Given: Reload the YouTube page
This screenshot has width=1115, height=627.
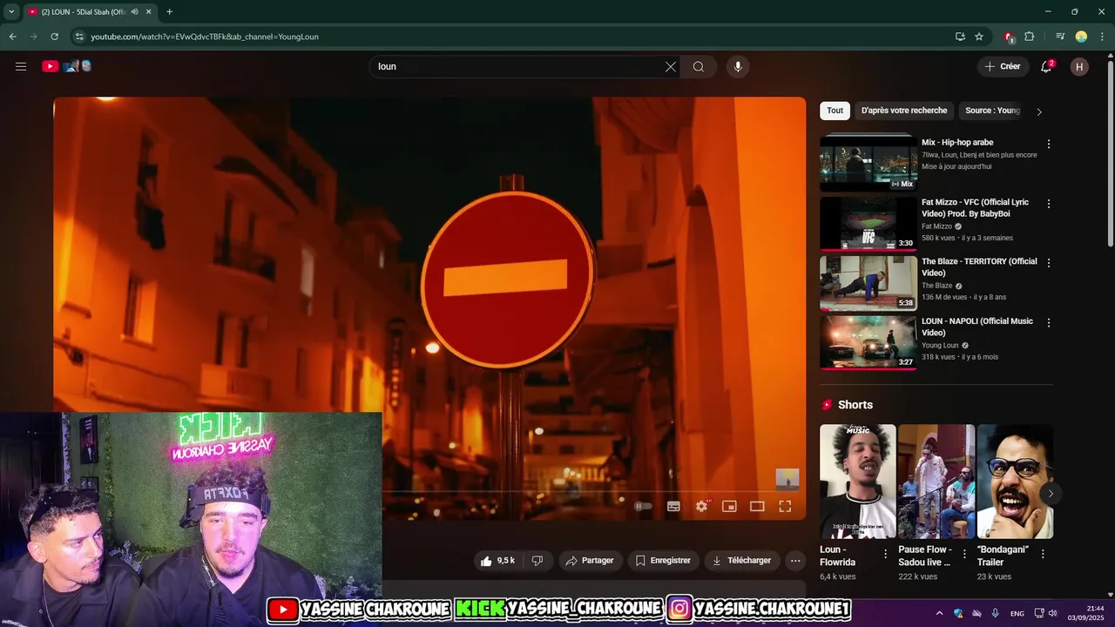Looking at the screenshot, I should tap(54, 37).
